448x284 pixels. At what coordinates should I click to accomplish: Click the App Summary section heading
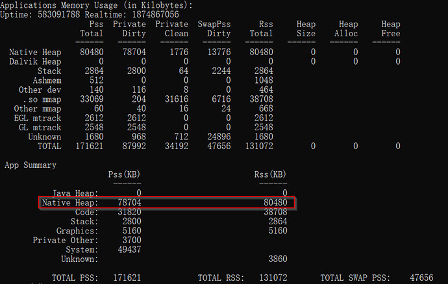[x=31, y=165]
